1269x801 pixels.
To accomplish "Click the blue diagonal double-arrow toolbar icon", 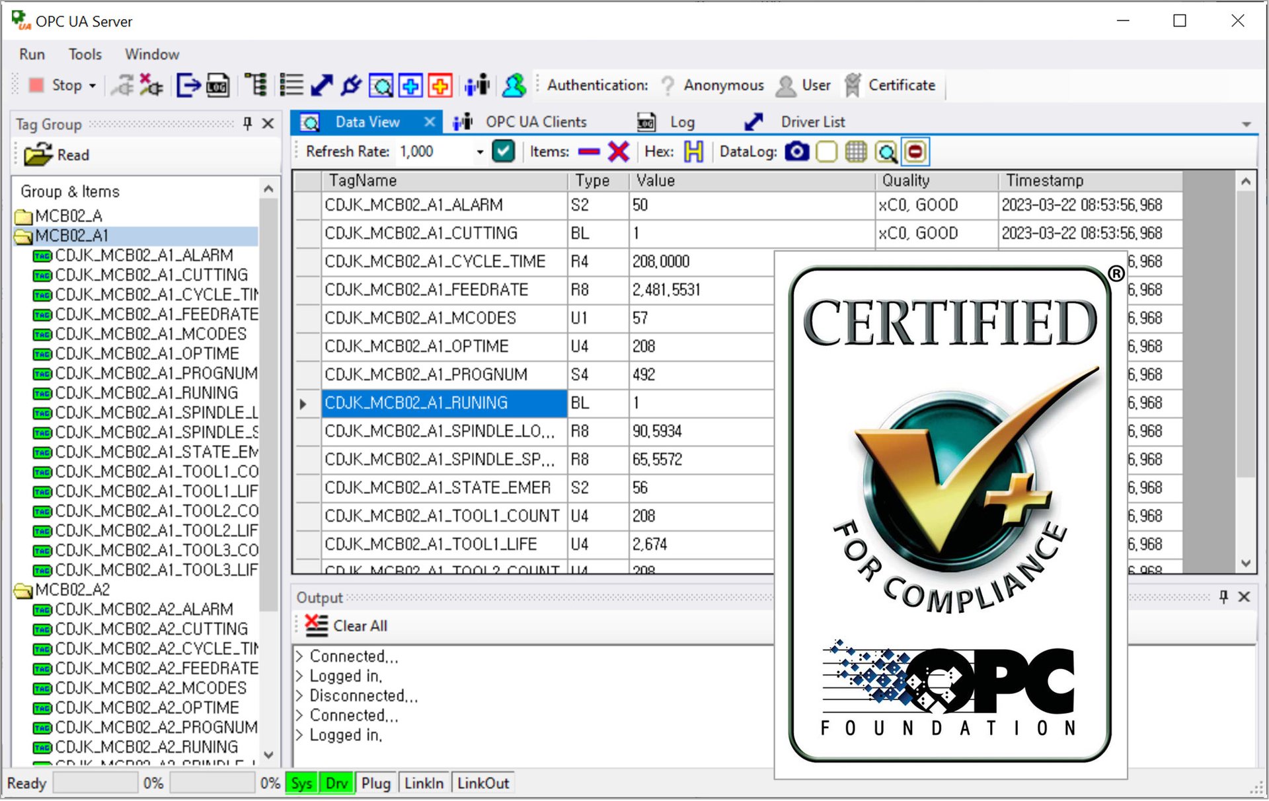I will 321,85.
